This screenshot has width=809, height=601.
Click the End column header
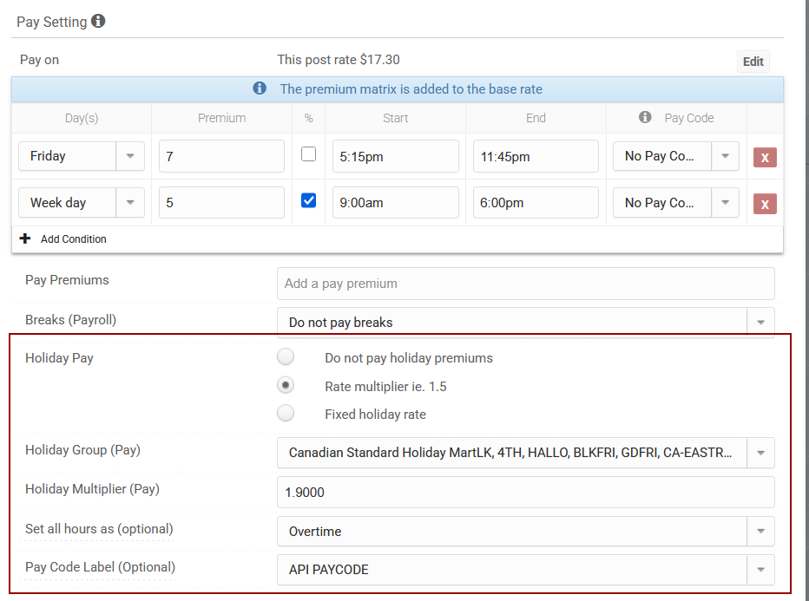pyautogui.click(x=536, y=118)
